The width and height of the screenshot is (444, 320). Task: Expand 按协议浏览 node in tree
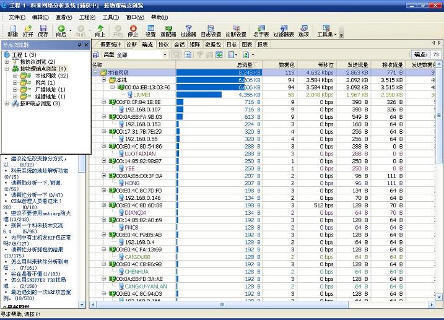pyautogui.click(x=7, y=62)
